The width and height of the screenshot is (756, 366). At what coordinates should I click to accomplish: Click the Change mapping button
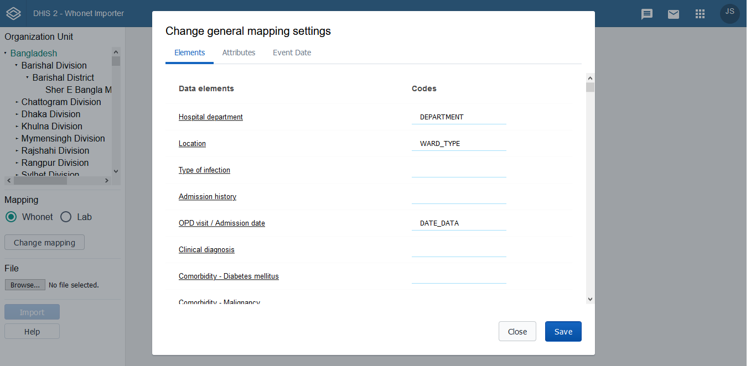pyautogui.click(x=44, y=243)
